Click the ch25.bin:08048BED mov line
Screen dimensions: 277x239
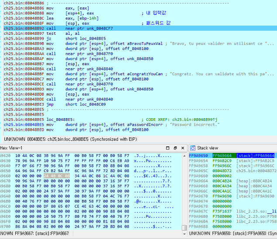[x=76, y=129]
